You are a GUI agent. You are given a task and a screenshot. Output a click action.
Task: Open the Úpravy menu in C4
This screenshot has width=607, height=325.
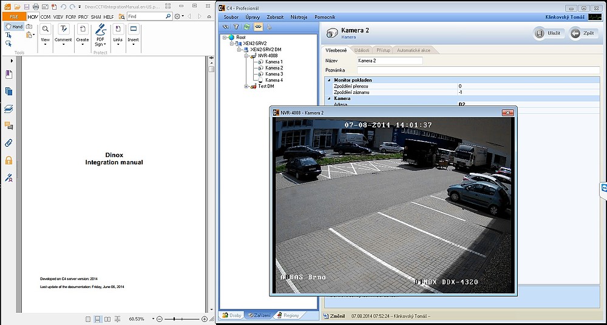253,17
